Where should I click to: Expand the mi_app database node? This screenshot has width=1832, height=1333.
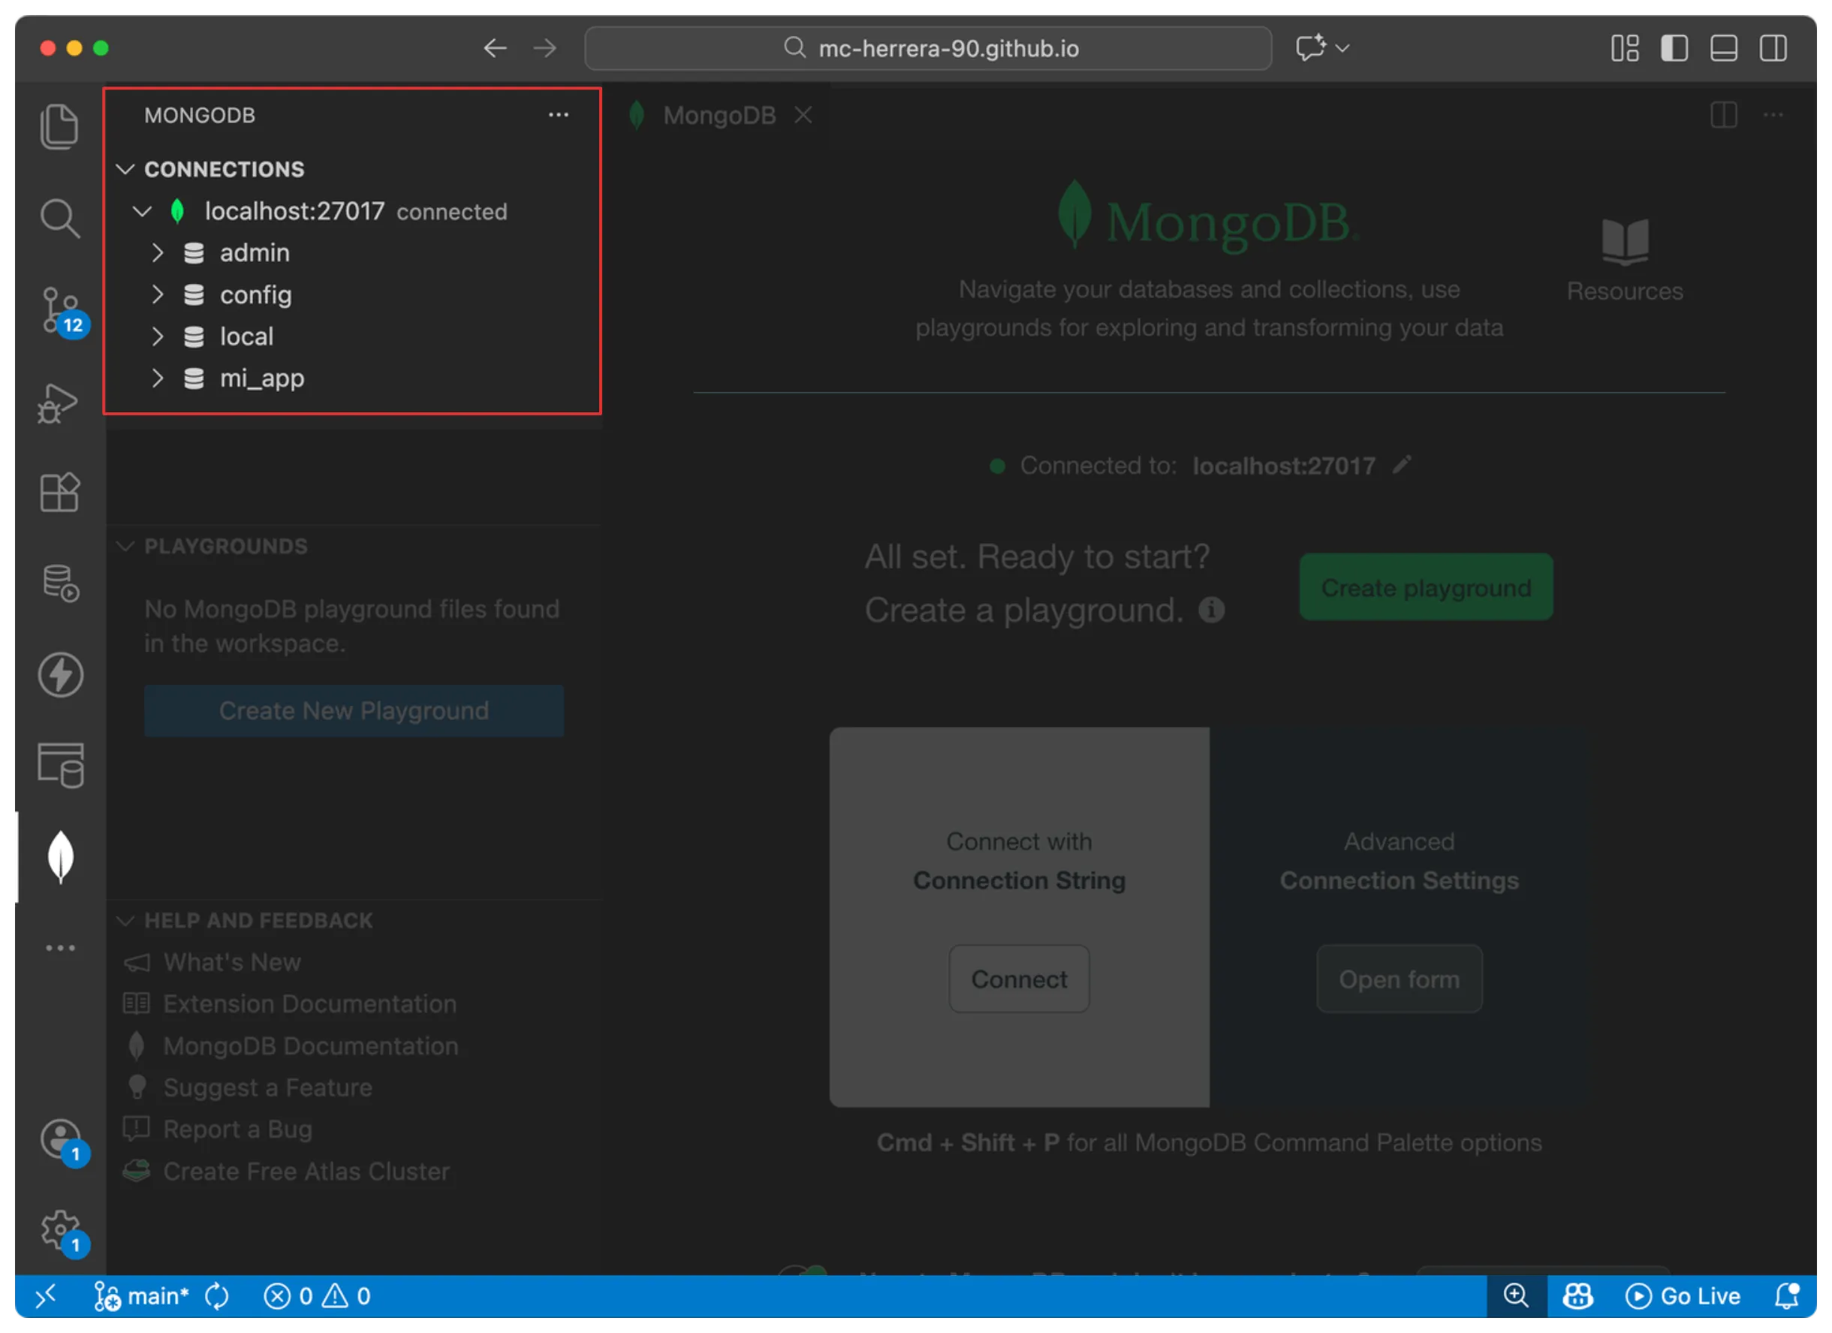coord(158,378)
